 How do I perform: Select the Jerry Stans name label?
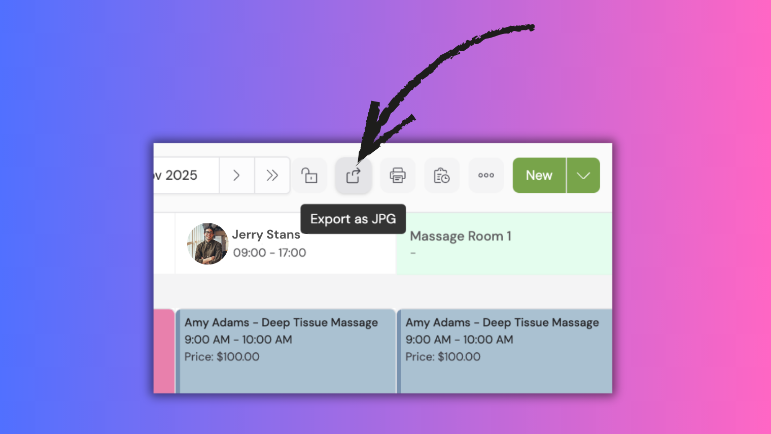[266, 234]
